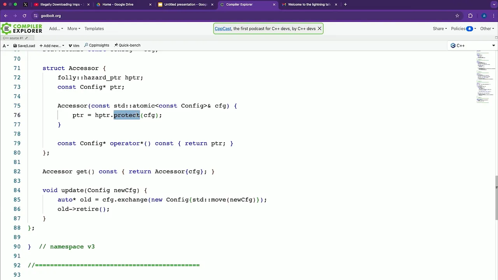Click the editor vertical scrollbar thumb

496,198
